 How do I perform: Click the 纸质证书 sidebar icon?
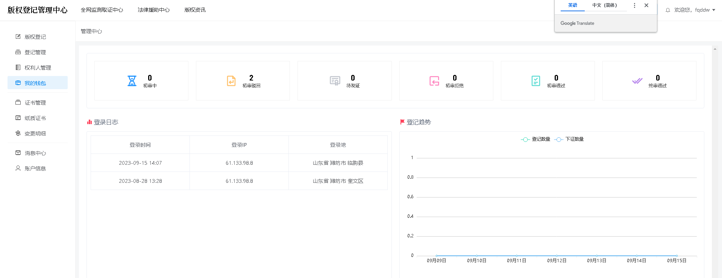(x=18, y=118)
